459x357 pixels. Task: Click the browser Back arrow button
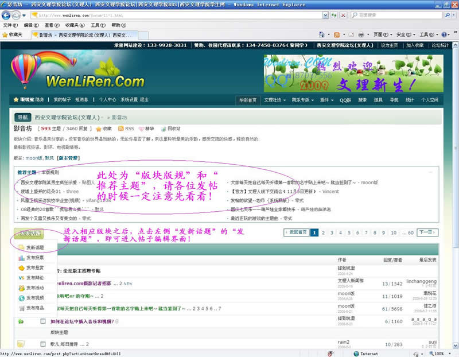(6, 15)
